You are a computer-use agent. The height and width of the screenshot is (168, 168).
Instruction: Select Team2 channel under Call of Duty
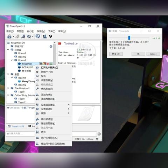coord(22,102)
